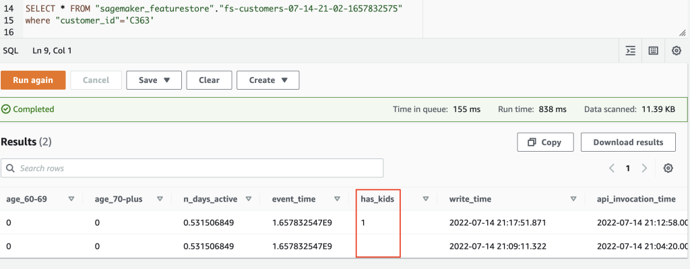Viewport: 690px width, 269px height.
Task: Click Download results button
Action: click(628, 142)
